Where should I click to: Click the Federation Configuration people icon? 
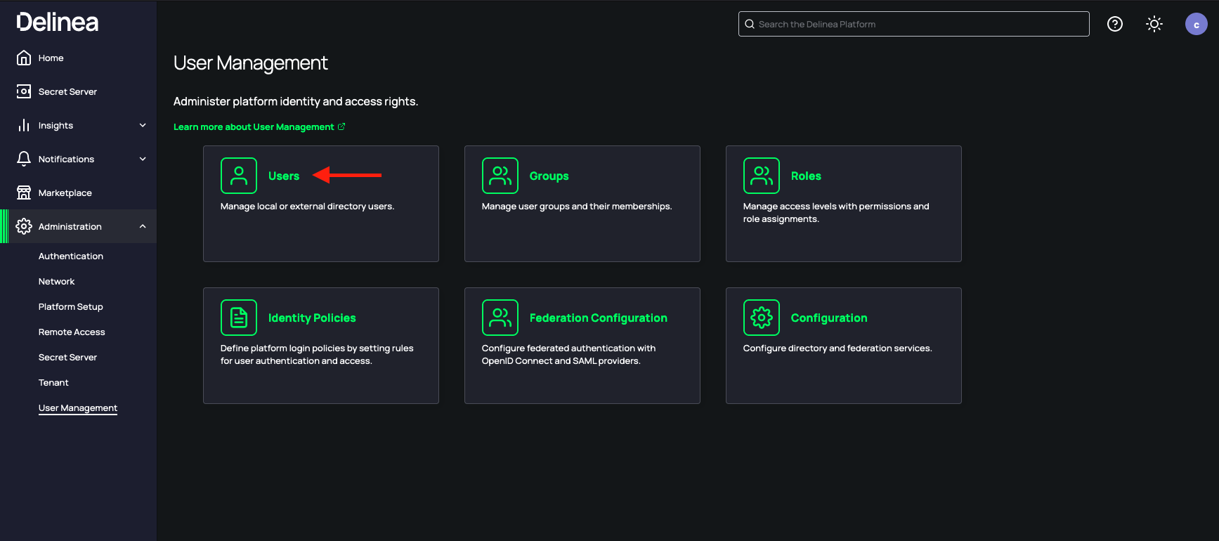(x=500, y=318)
